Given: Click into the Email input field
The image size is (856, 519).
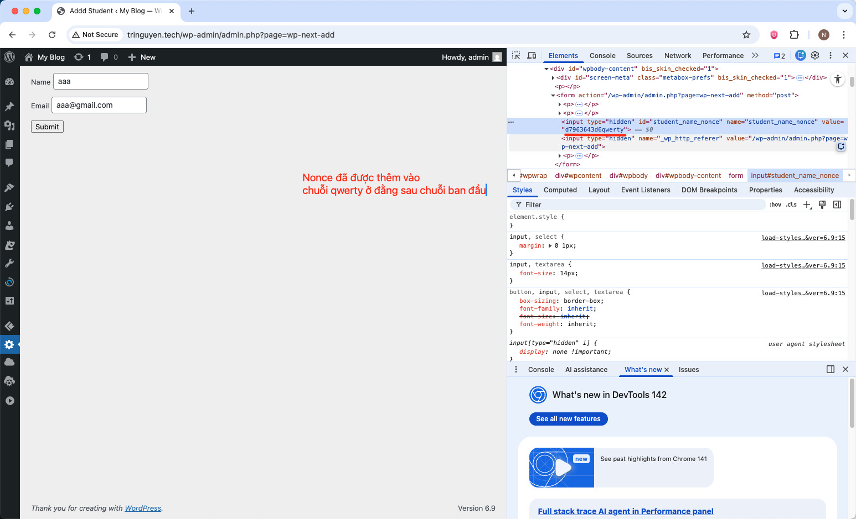Looking at the screenshot, I should (x=99, y=105).
